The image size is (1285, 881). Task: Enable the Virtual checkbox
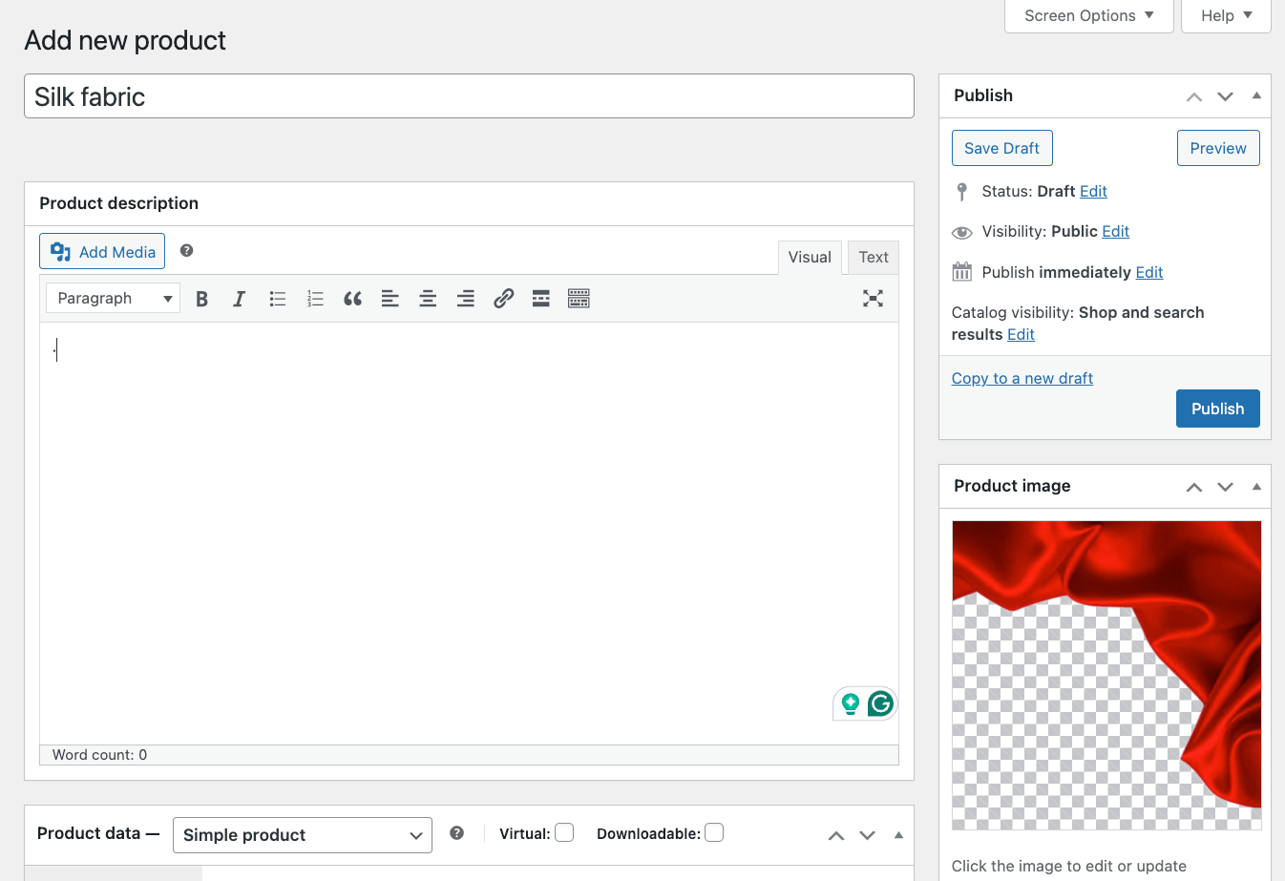pos(565,832)
